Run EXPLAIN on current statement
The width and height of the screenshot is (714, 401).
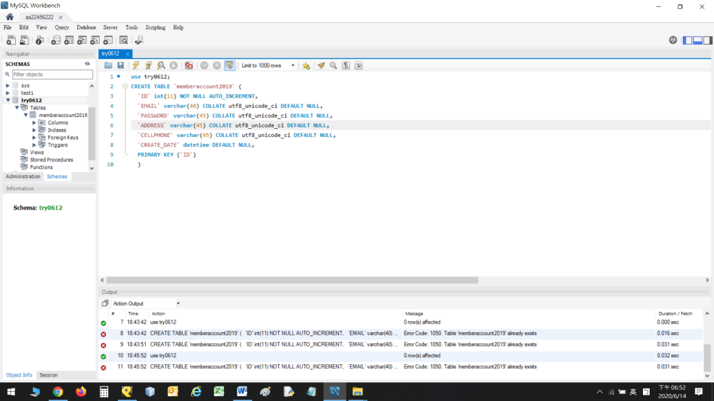pos(161,65)
